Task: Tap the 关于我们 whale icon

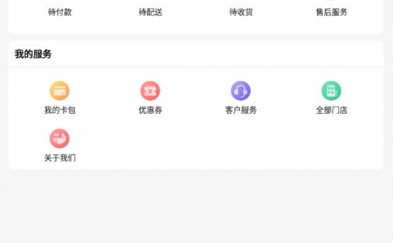Action: coord(60,138)
